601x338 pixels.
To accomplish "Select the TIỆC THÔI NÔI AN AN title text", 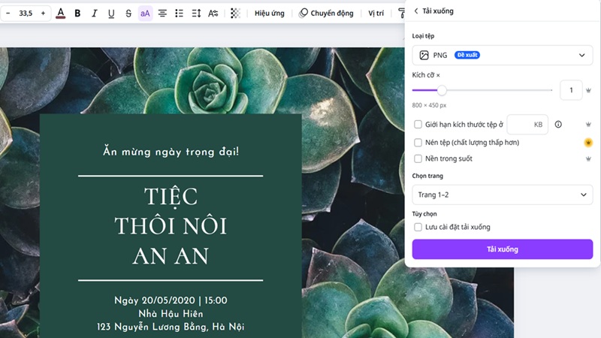I will (x=171, y=226).
